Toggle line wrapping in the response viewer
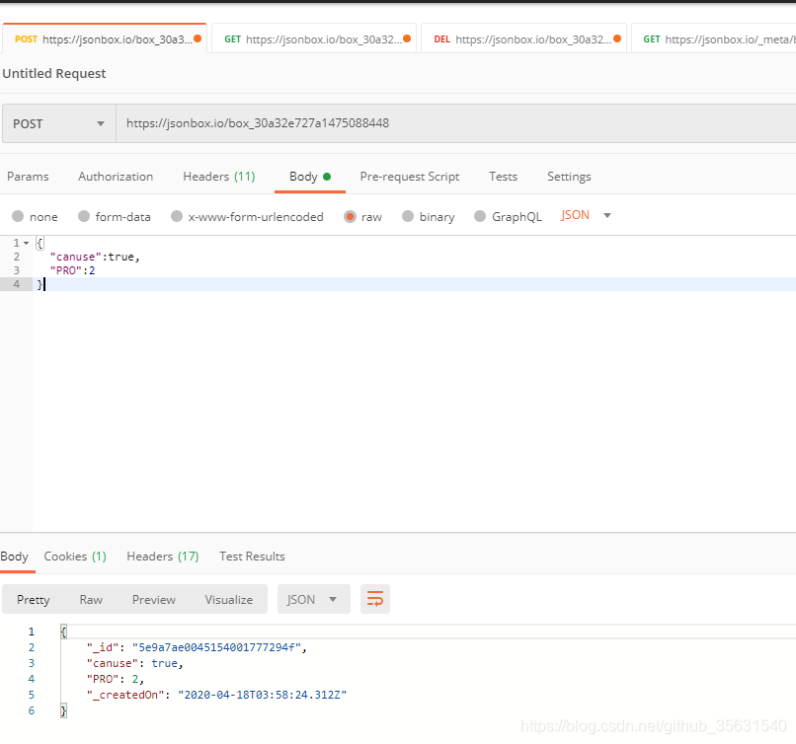Image resolution: width=796 pixels, height=744 pixels. (x=374, y=599)
